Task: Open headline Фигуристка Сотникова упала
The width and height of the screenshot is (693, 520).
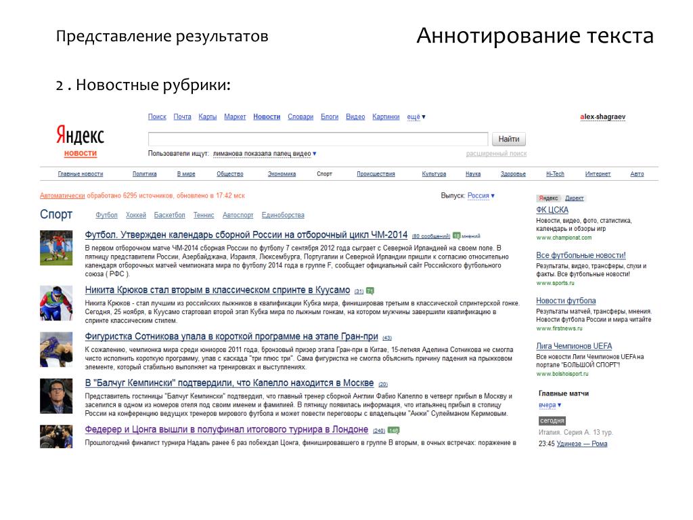Action: click(x=231, y=337)
